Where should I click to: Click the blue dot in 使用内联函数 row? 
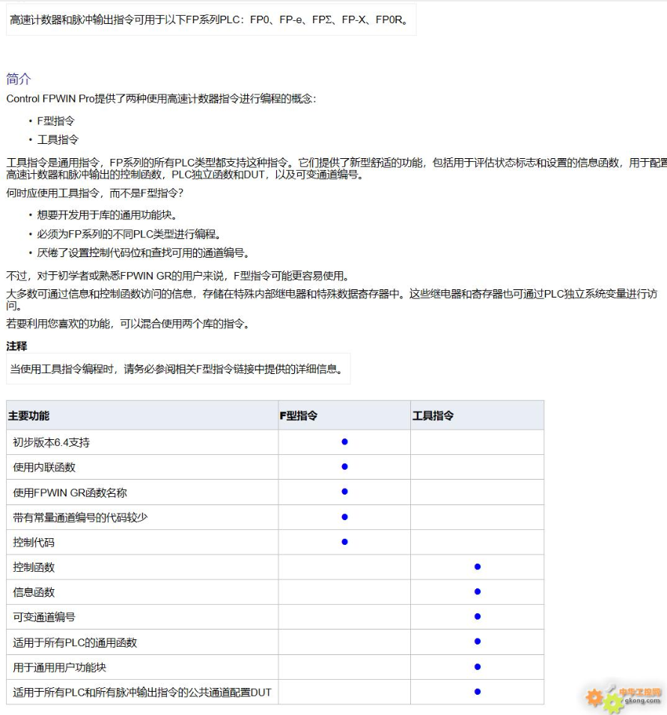pos(344,467)
